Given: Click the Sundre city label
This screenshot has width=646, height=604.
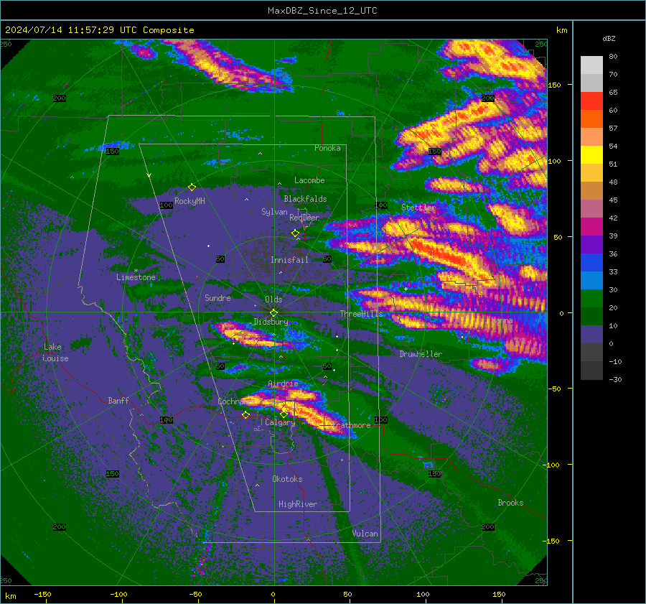Looking at the screenshot, I should 217,297.
